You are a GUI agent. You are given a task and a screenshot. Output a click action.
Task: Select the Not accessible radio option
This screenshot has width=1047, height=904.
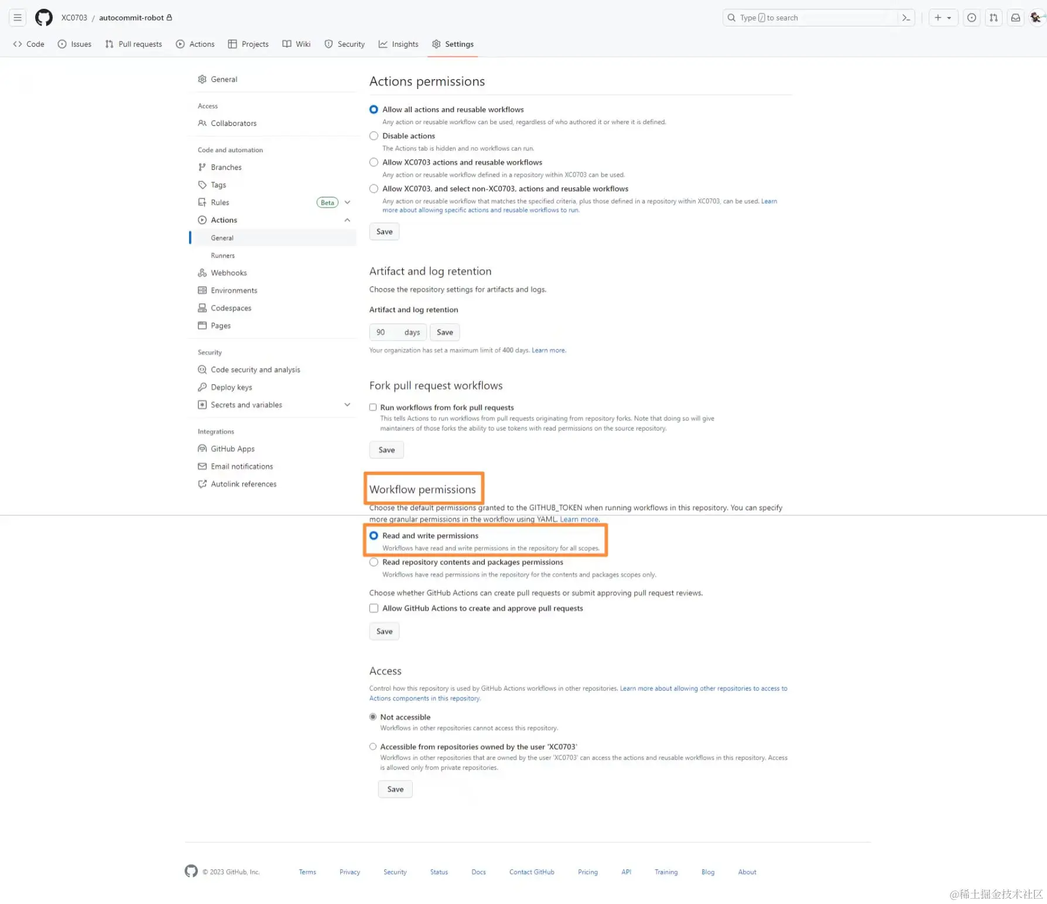pos(373,717)
